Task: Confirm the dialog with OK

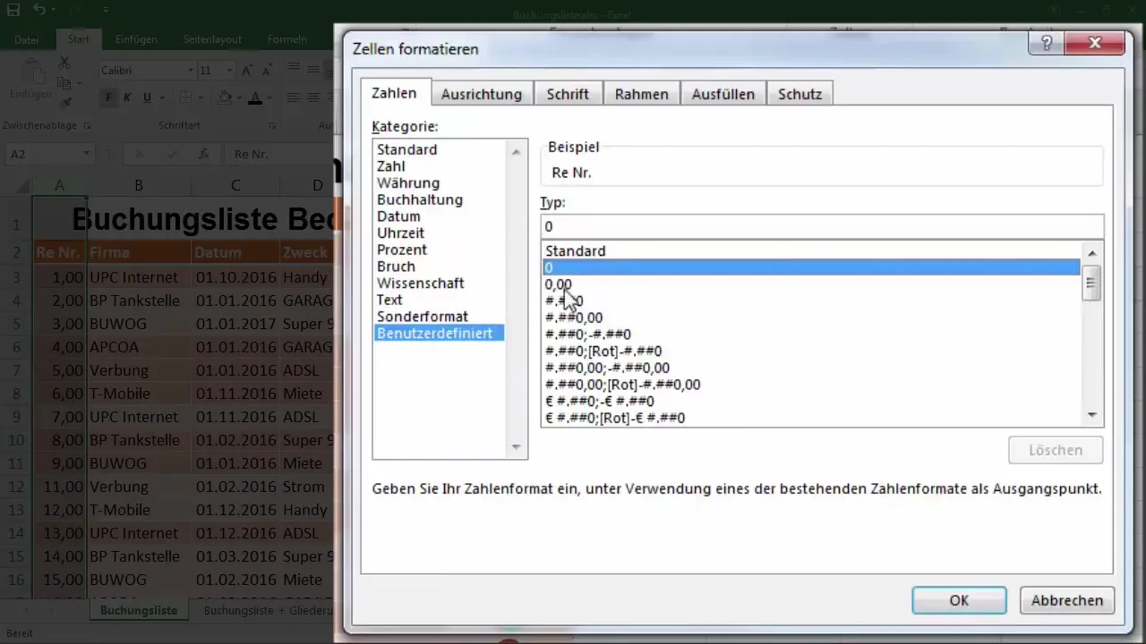Action: [x=959, y=600]
